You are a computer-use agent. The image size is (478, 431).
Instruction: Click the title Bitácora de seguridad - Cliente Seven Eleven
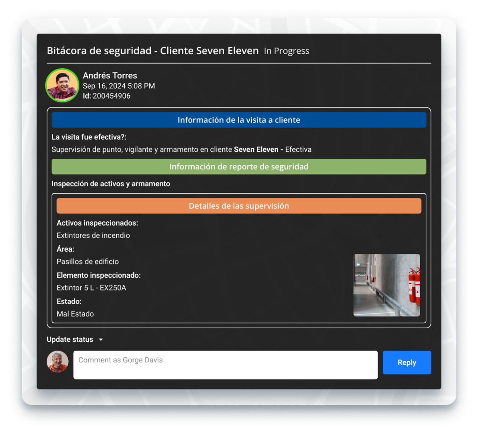coord(153,50)
